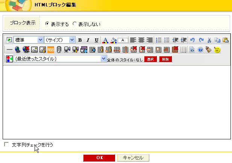Insert a numbered list
Image resolution: width=232 pixels, height=163 pixels.
click(159, 40)
